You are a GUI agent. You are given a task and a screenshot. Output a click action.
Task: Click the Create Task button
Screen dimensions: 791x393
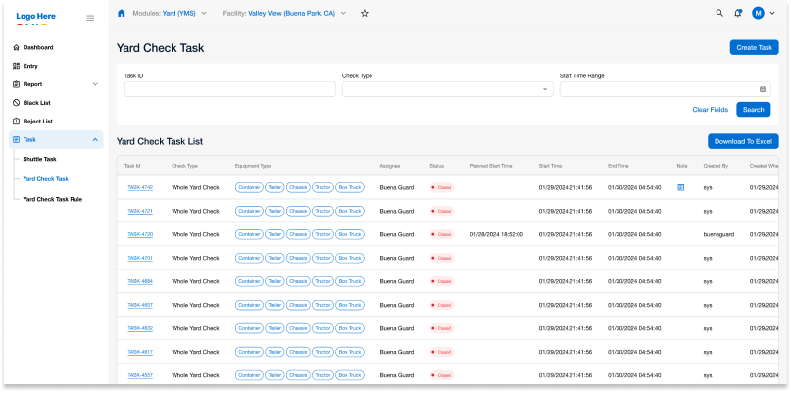754,47
